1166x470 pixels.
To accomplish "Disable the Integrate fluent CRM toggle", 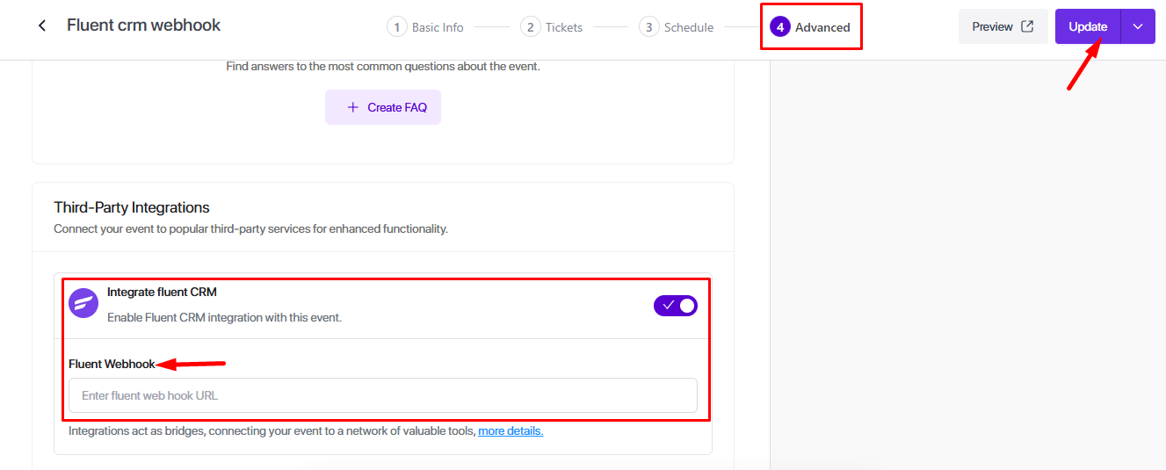I will point(676,306).
